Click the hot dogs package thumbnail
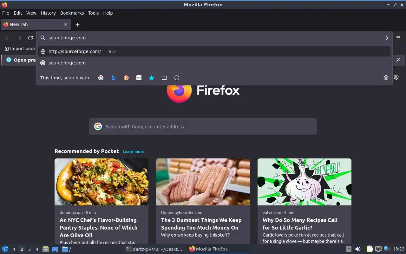 point(203,182)
